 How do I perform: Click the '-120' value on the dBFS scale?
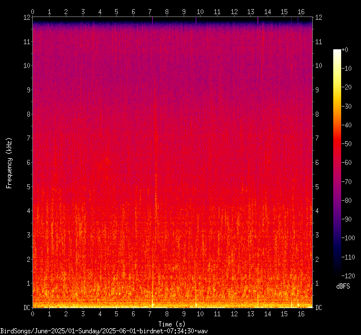pyautogui.click(x=349, y=275)
